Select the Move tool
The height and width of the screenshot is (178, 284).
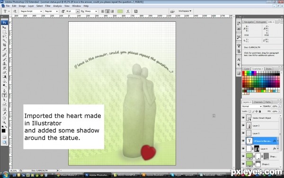click(4, 28)
